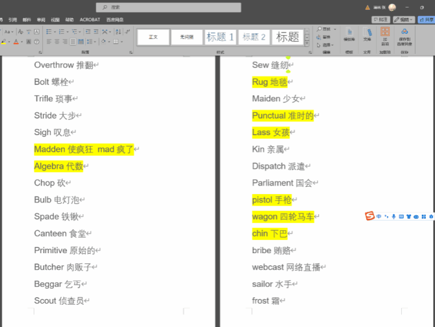Viewport: 435px width, 327px height.
Task: Open the font color dropdown arrow
Action: (x=22, y=42)
